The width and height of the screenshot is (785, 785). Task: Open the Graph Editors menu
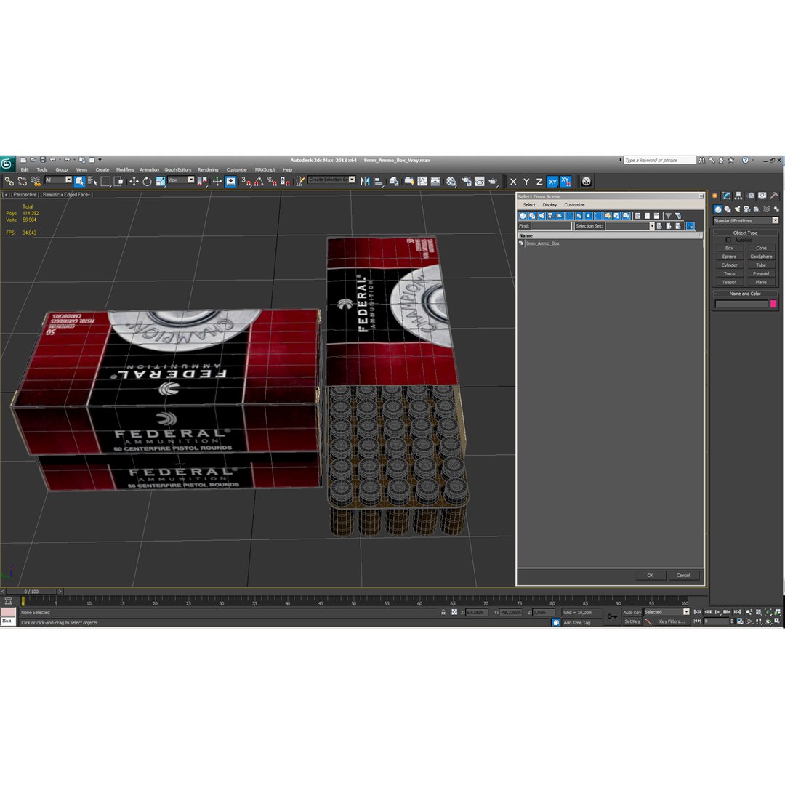tap(178, 169)
